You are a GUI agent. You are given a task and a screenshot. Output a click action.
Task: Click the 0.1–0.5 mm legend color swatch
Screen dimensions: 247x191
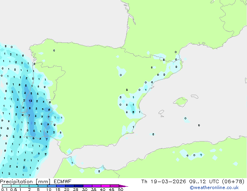tap(7, 186)
